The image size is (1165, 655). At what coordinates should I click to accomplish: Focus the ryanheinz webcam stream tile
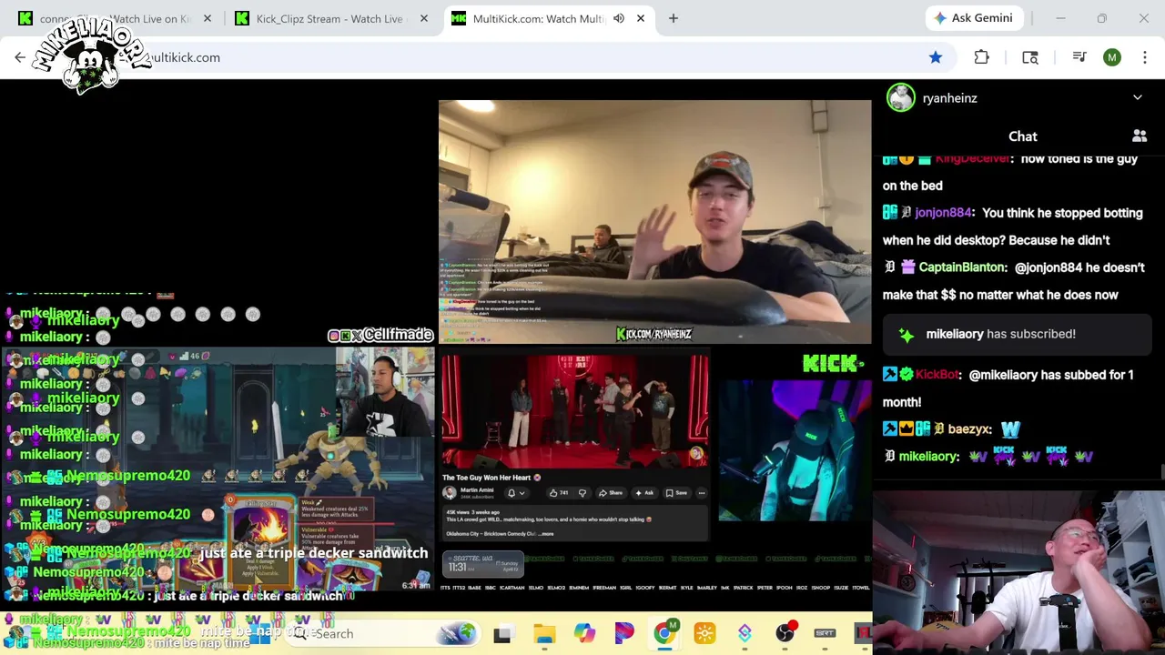click(x=654, y=222)
